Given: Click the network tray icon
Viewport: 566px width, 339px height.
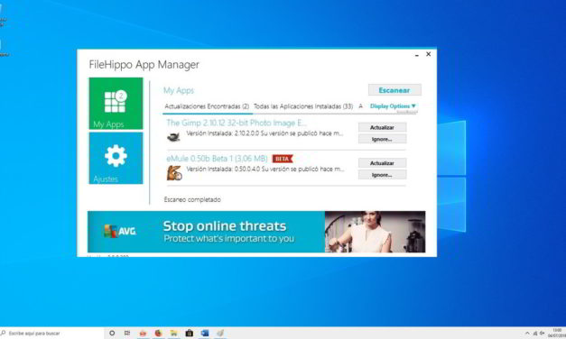Looking at the screenshot, I should point(535,334).
